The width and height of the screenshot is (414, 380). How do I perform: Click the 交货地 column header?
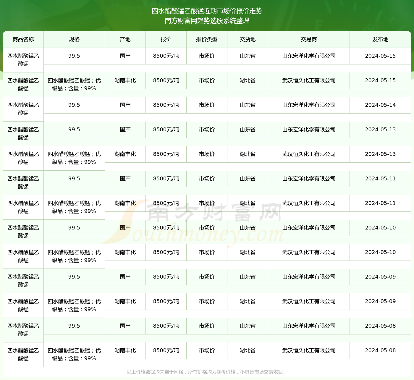pyautogui.click(x=248, y=39)
